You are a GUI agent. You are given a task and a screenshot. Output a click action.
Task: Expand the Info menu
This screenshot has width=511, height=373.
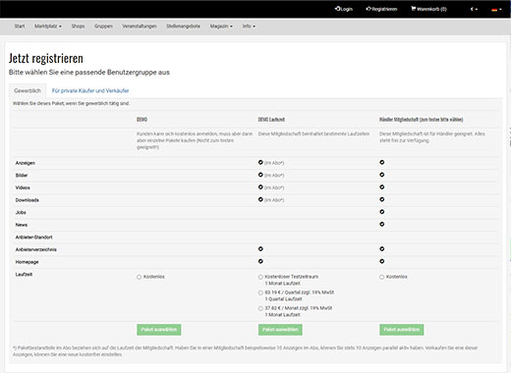click(249, 26)
